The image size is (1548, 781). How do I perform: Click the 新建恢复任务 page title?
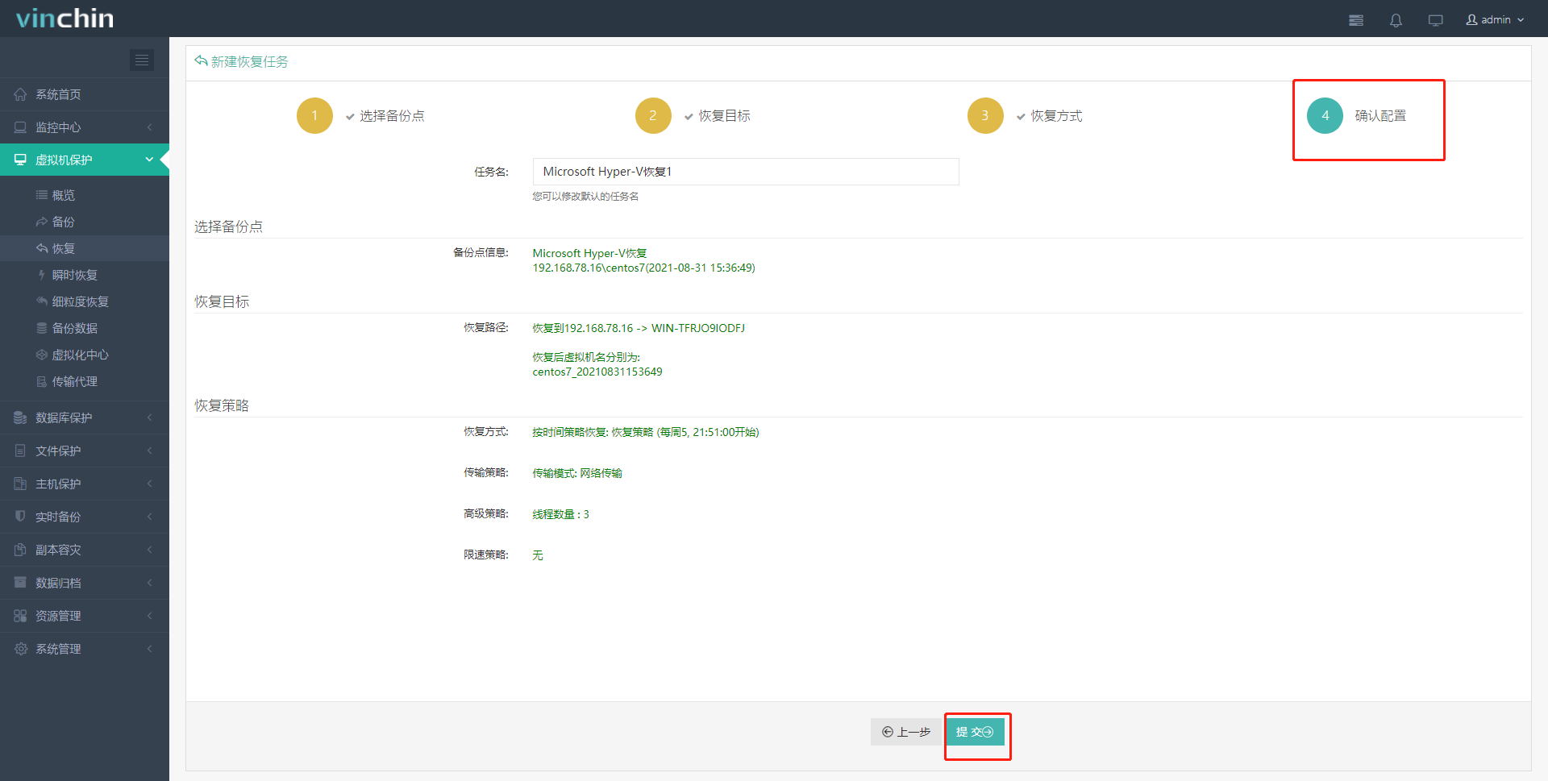249,61
